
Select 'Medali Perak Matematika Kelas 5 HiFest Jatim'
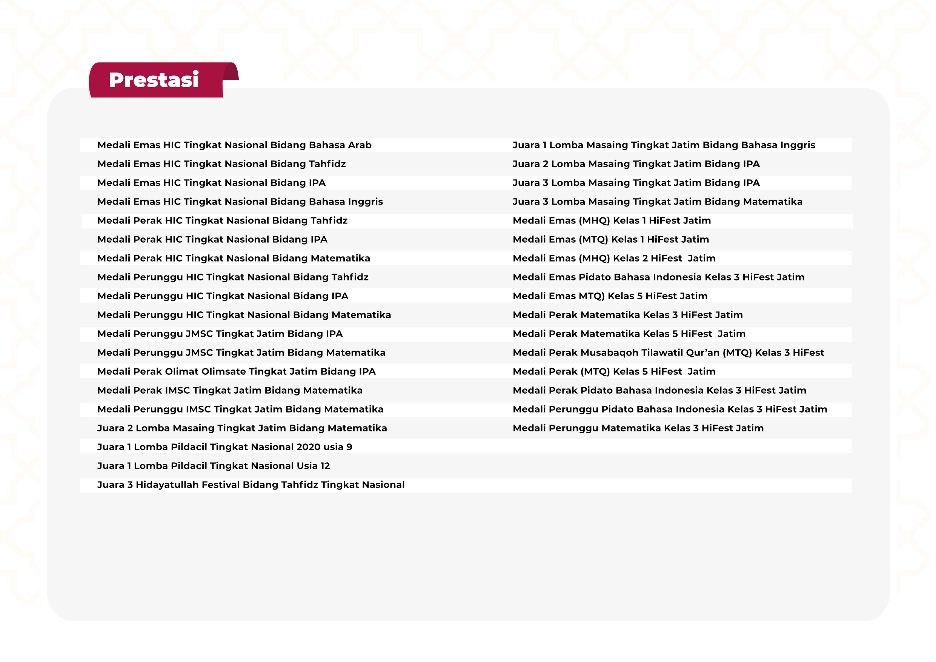coord(629,334)
